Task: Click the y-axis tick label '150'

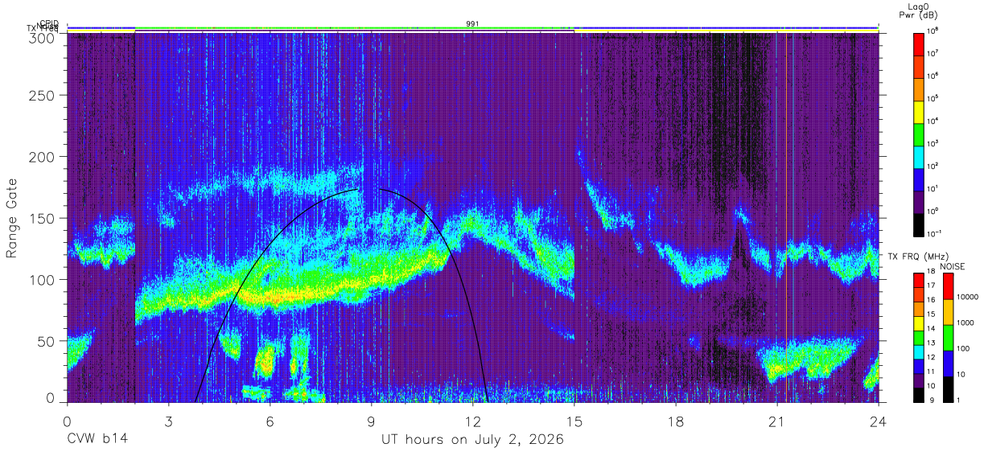Action: tap(43, 218)
